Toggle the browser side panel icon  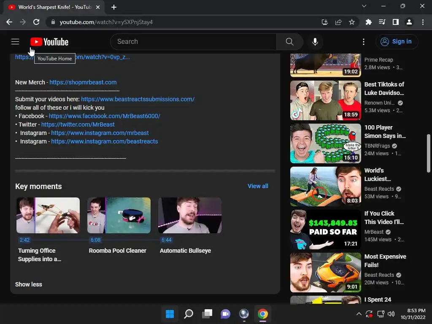pyautogui.click(x=396, y=22)
